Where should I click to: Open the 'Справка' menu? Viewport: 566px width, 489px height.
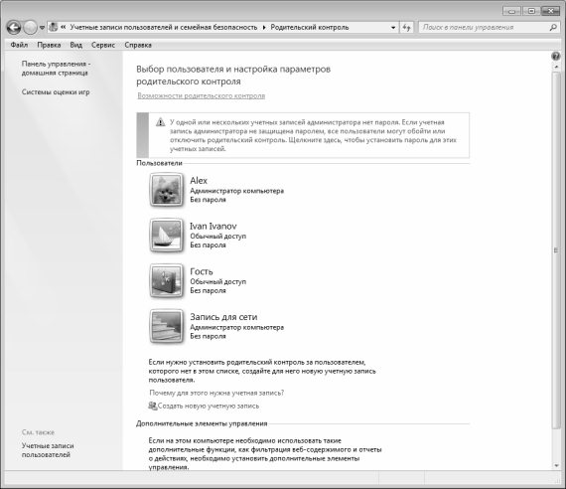tap(138, 45)
